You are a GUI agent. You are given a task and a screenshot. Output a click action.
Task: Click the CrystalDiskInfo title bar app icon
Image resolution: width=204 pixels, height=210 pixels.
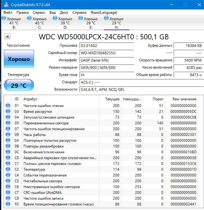pyautogui.click(x=6, y=5)
